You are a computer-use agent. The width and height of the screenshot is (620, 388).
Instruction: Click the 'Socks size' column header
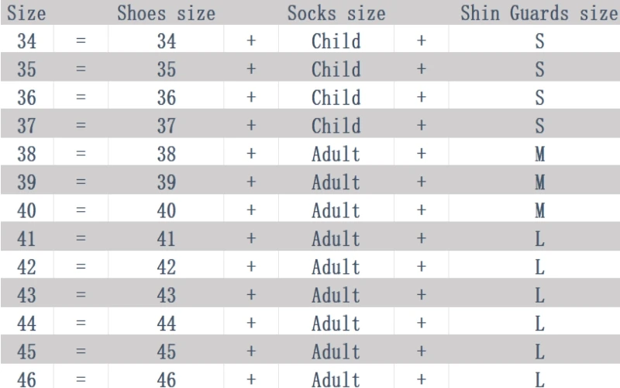(336, 13)
